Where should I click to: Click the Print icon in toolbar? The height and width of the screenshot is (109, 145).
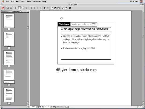point(11,8)
